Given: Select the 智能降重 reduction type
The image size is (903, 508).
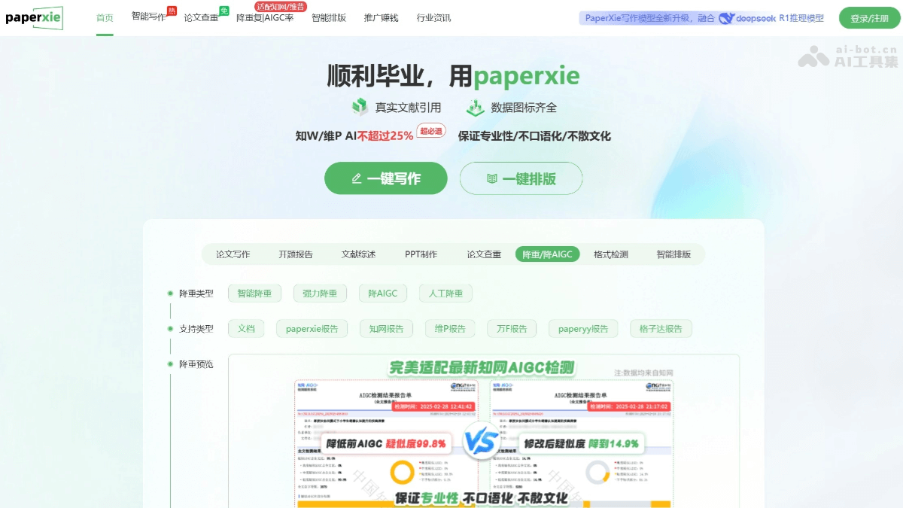Looking at the screenshot, I should [x=254, y=293].
